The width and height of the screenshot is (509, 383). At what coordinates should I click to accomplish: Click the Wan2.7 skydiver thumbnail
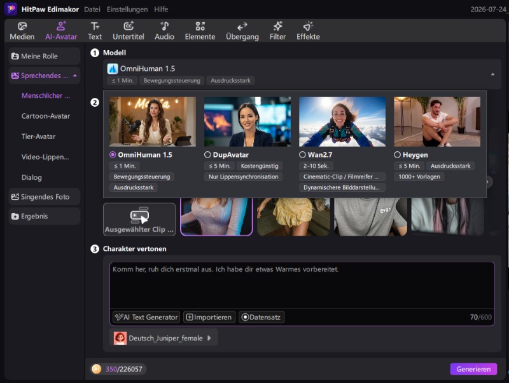[x=342, y=121]
